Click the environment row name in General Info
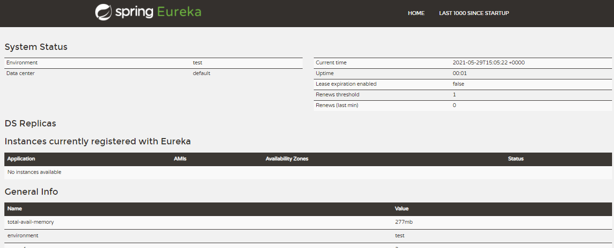This screenshot has width=614, height=248. [23, 236]
